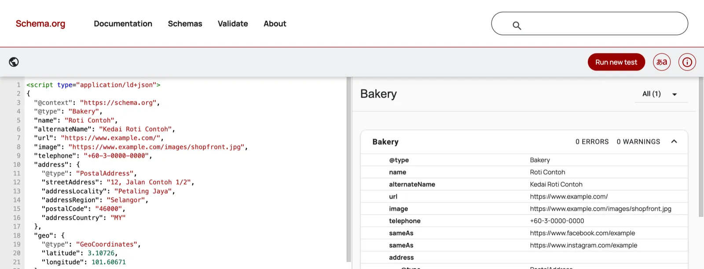Click the "@context" line in the code

tap(97, 103)
